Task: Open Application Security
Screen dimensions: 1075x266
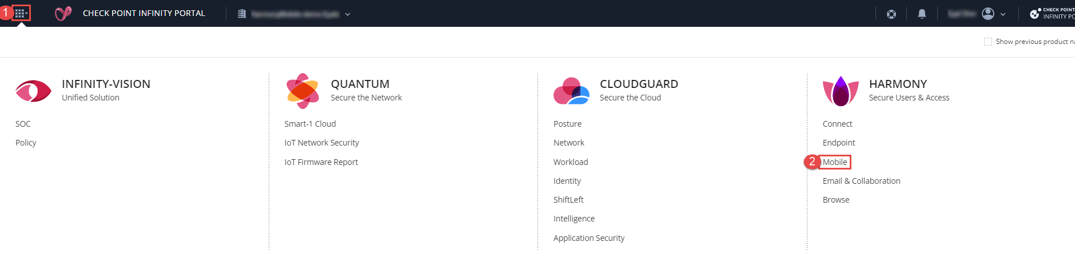Action: [589, 238]
